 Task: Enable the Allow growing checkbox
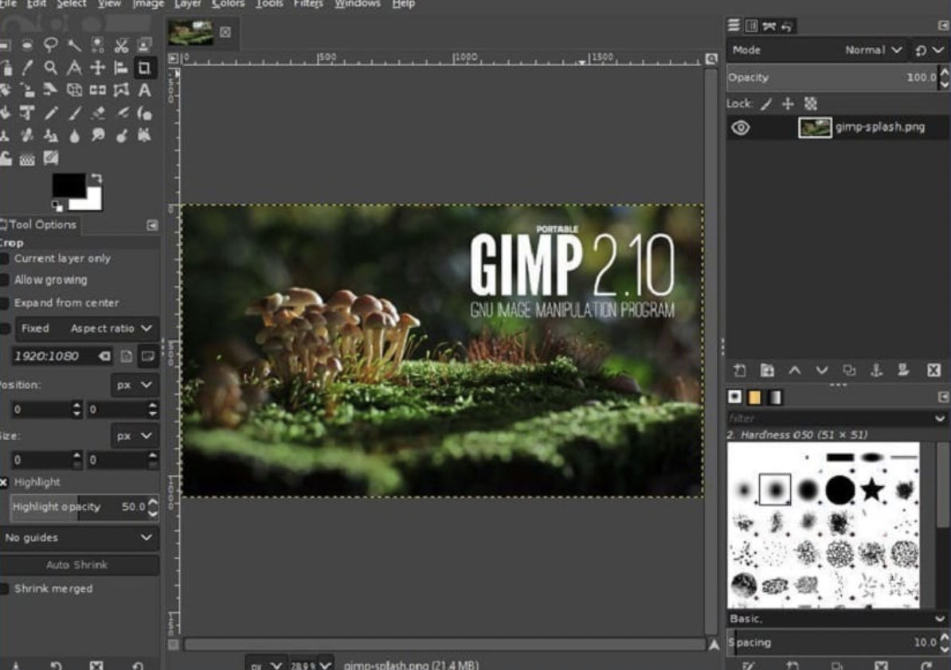(x=5, y=280)
